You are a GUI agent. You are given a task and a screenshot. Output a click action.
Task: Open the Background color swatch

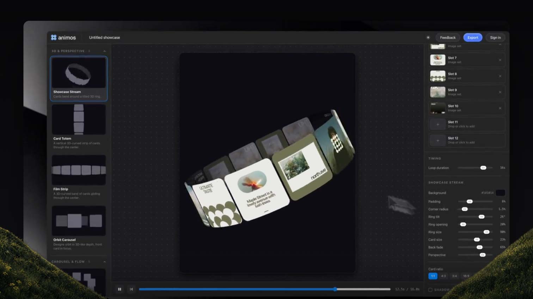tap(500, 193)
